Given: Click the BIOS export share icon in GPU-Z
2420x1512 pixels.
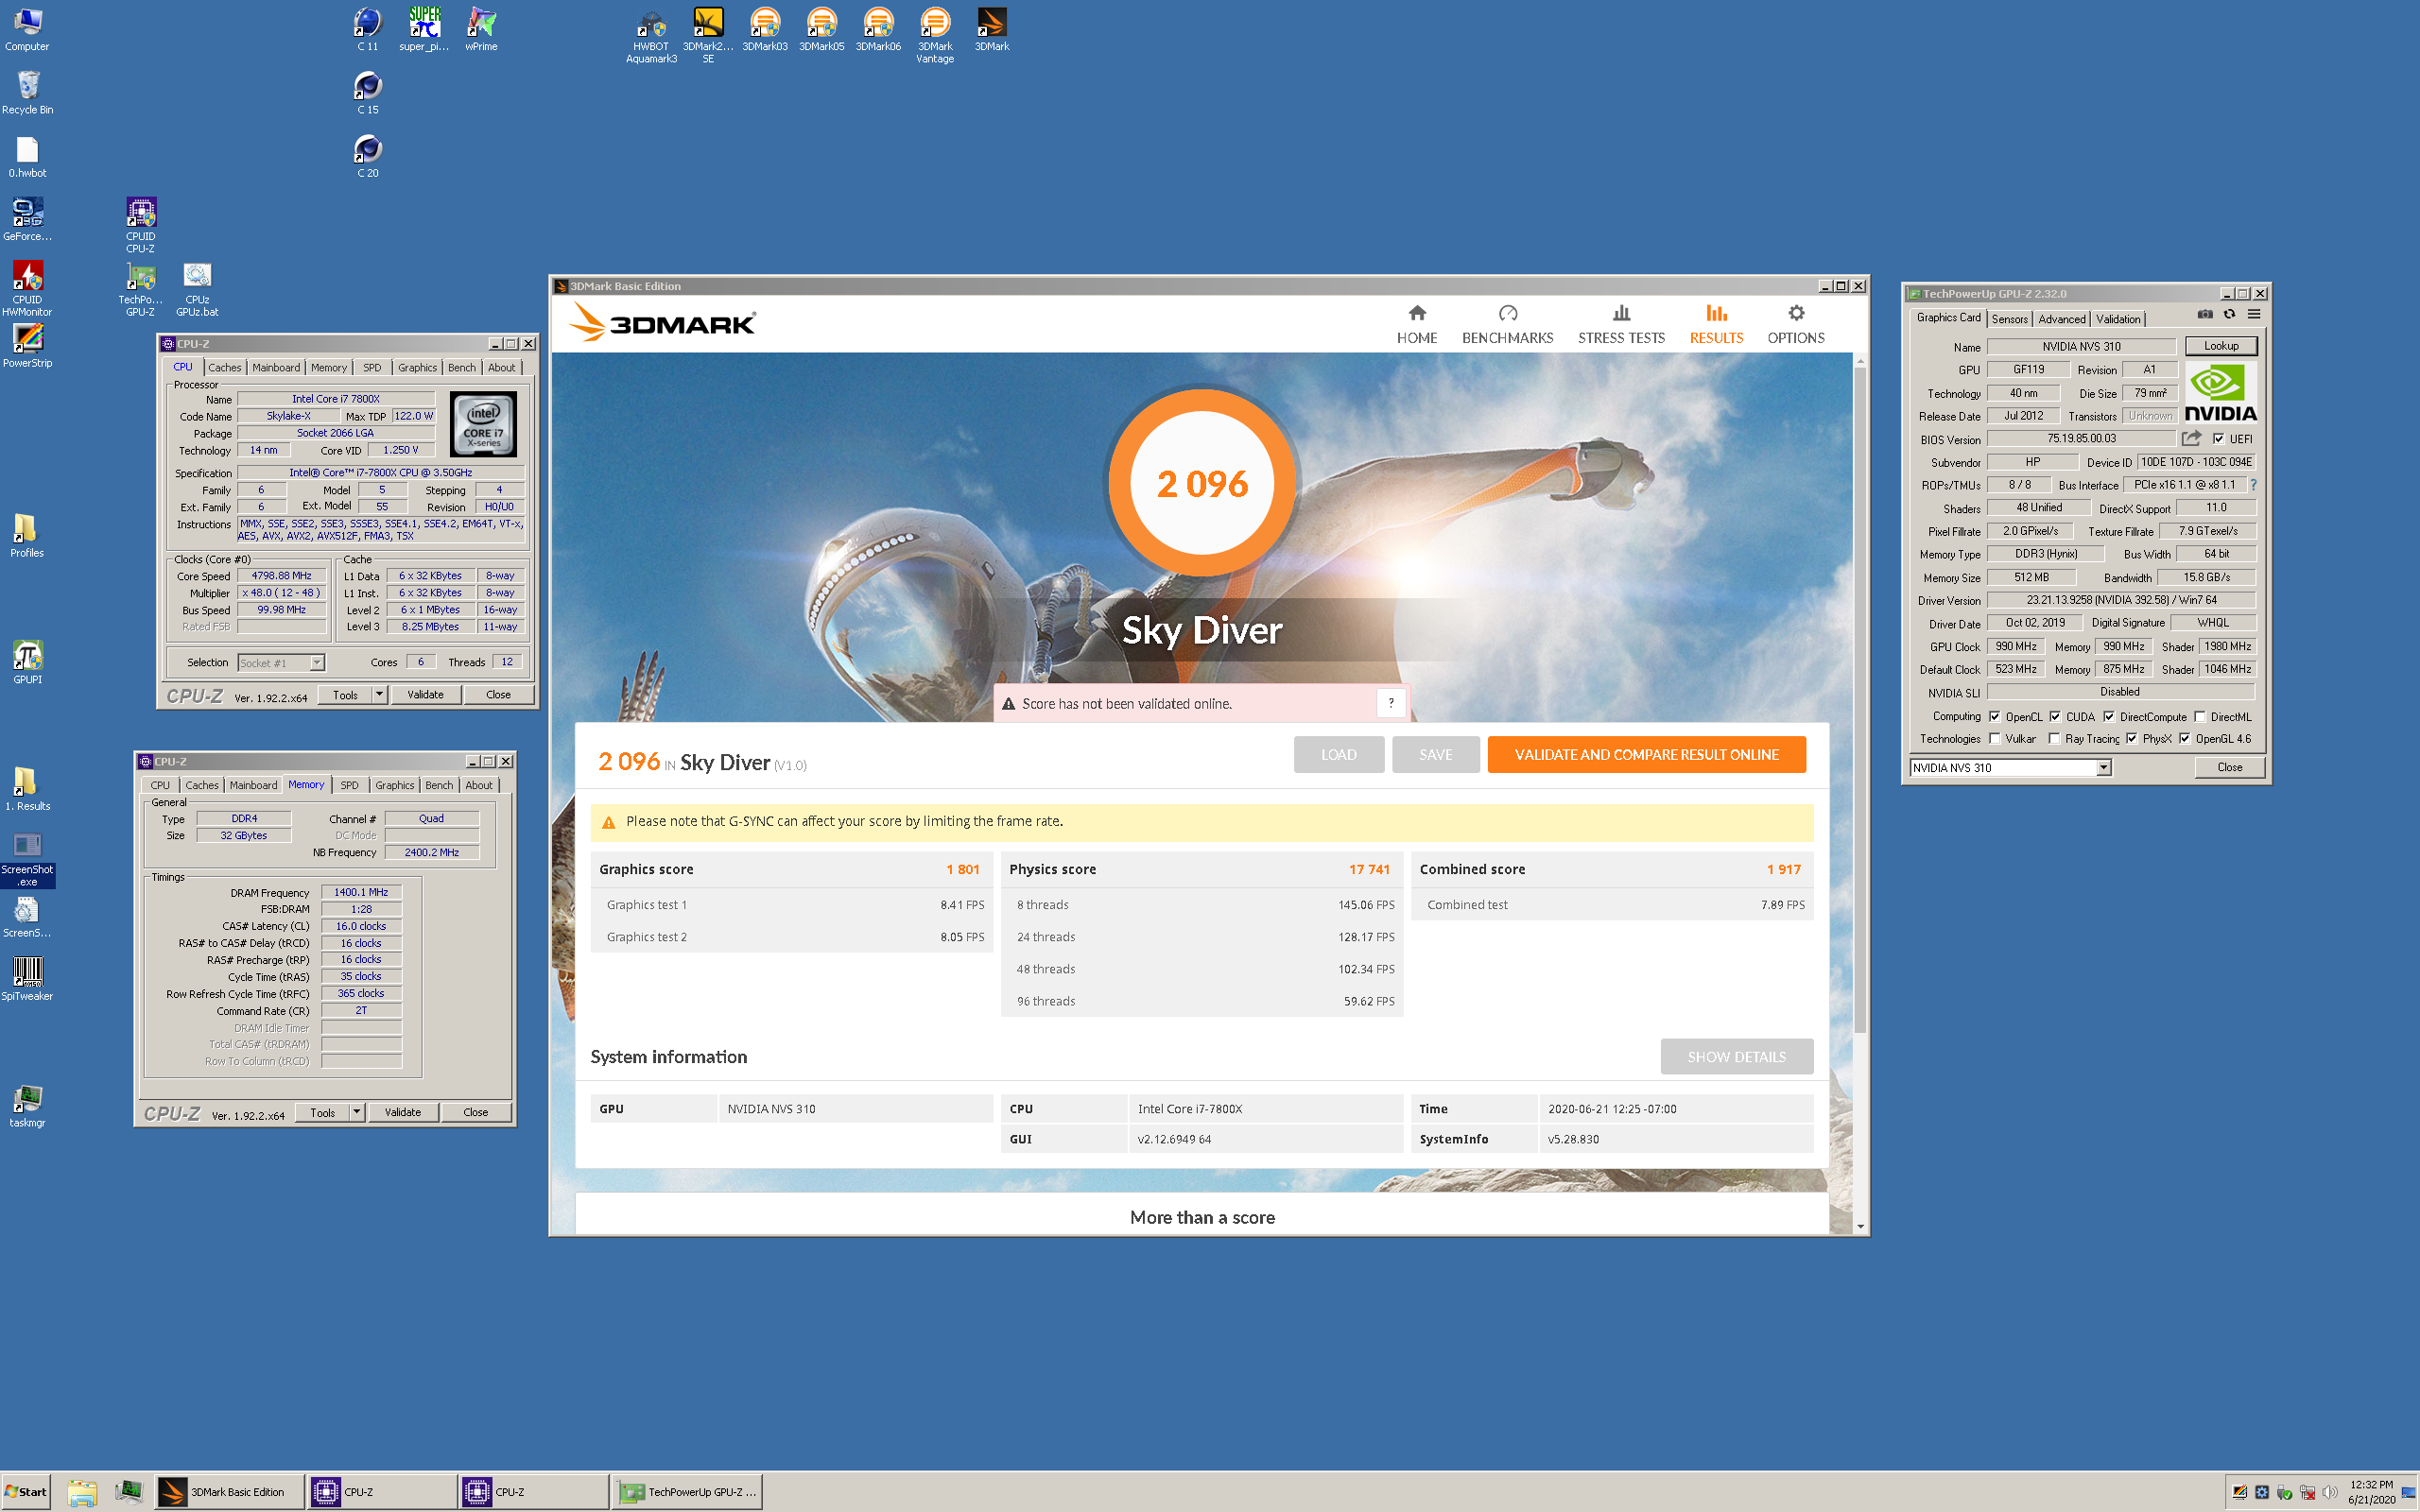Looking at the screenshot, I should pyautogui.click(x=2192, y=439).
